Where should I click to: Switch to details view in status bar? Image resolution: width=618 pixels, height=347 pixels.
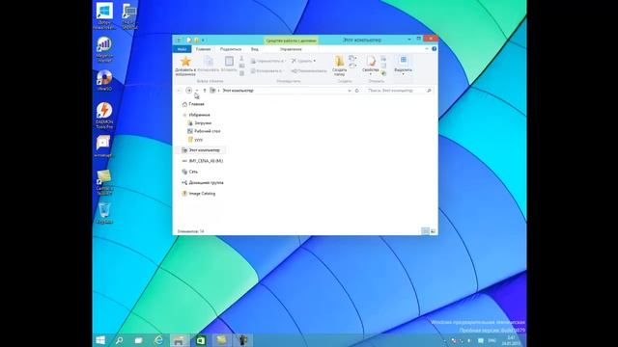[x=425, y=231]
